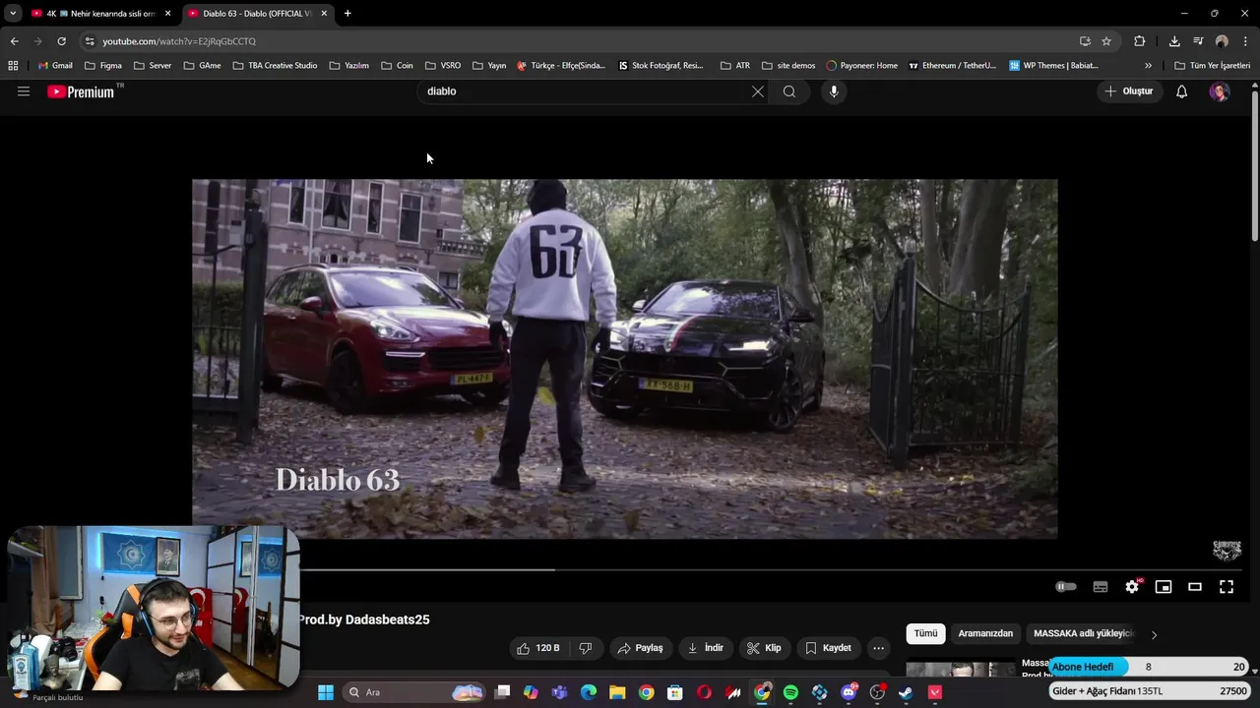The image size is (1260, 708).
Task: Open the Oluştur create button
Action: click(1129, 91)
